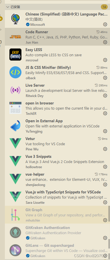This screenshot has width=110, height=260.
Task: Select the Open in External App title
Action: 44,121
